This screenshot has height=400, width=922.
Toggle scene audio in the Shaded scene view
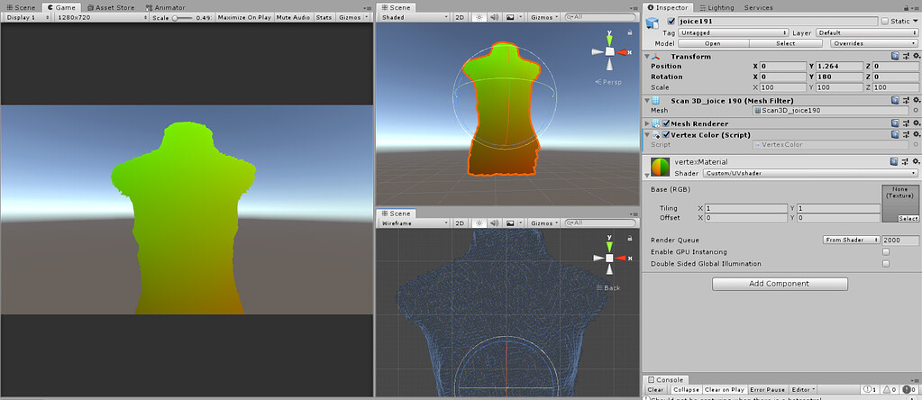point(493,17)
